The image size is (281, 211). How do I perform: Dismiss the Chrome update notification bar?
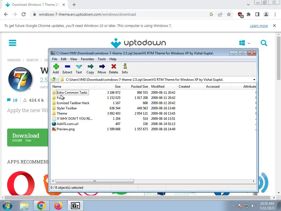coord(274,26)
